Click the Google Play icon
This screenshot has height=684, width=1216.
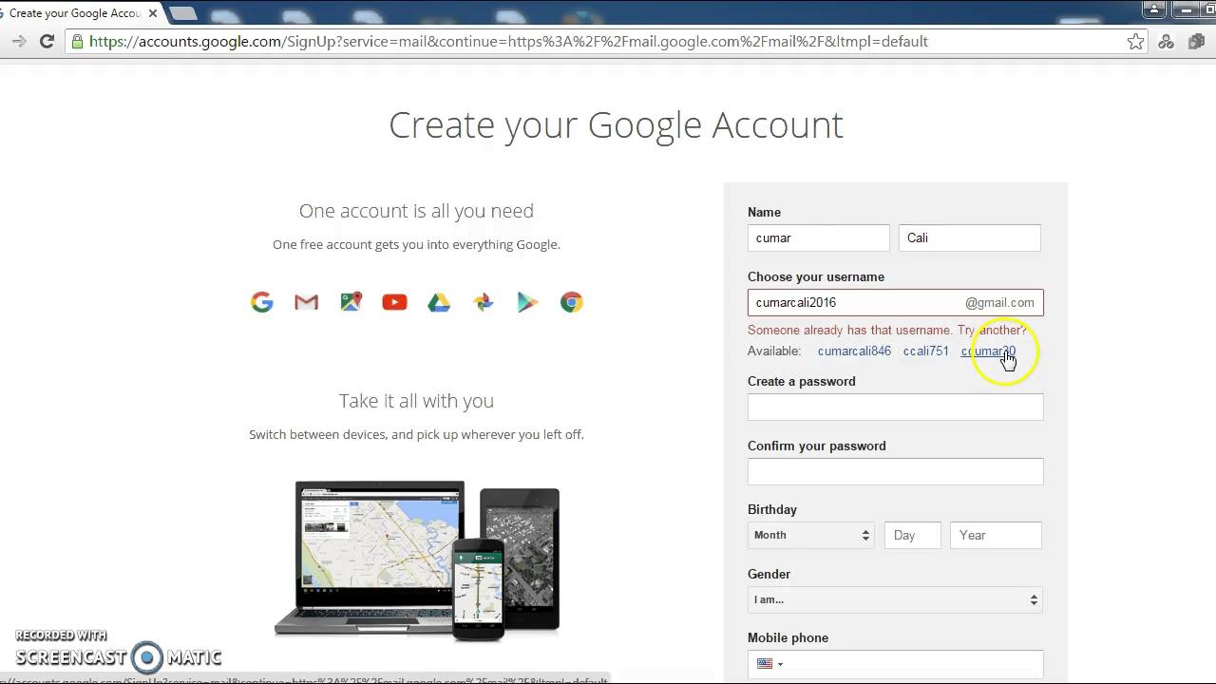pos(527,302)
